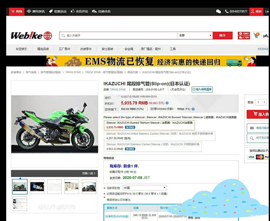The width and height of the screenshot is (270, 221).
Task: Click the EMS物流已恢复 banner
Action: (151, 61)
